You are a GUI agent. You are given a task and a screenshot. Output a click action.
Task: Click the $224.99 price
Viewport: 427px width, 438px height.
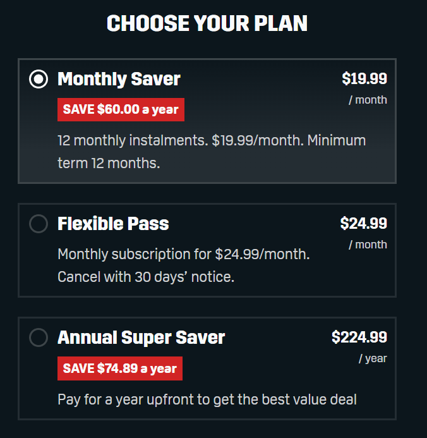[x=359, y=338]
